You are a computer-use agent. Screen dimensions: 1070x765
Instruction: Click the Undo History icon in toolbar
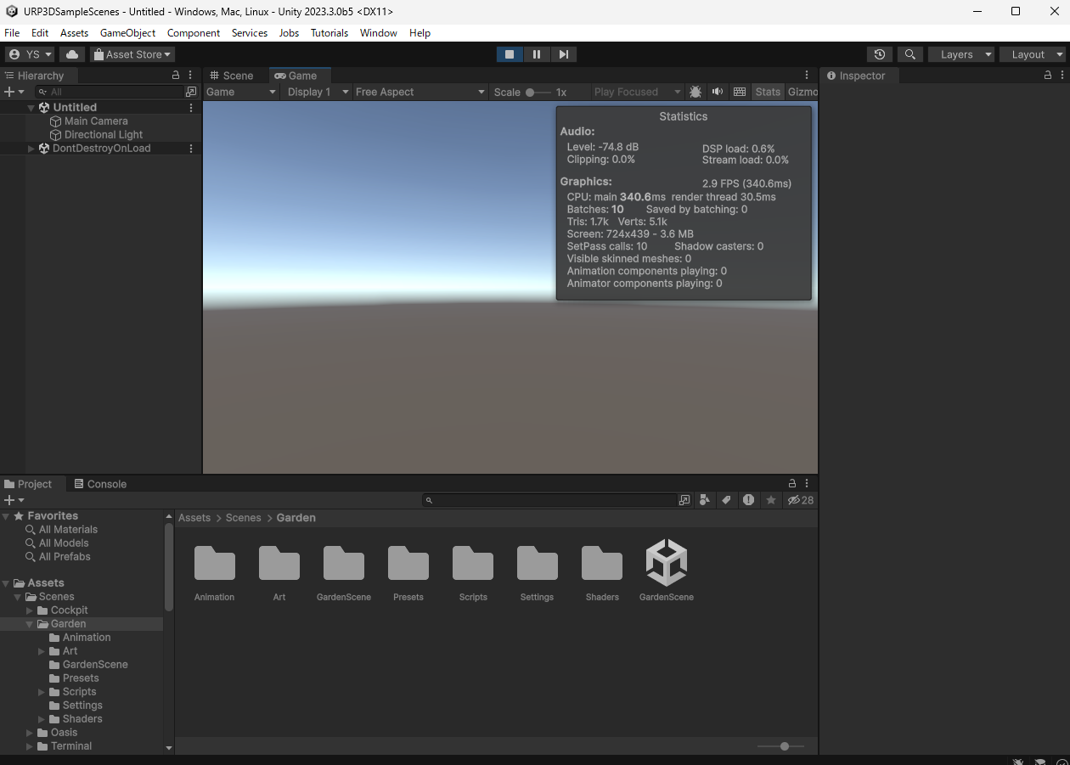pyautogui.click(x=879, y=54)
